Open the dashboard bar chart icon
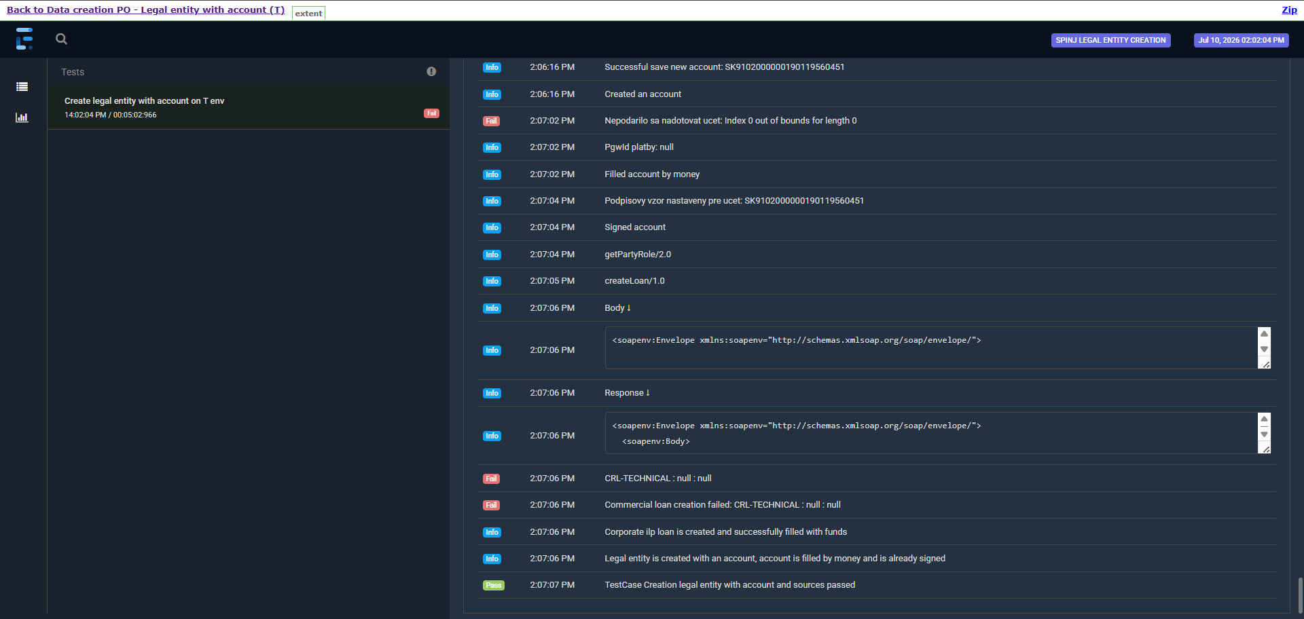Viewport: 1304px width, 619px height. point(22,117)
